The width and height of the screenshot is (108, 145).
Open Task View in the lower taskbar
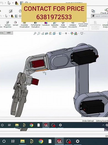pyautogui.click(x=13, y=141)
